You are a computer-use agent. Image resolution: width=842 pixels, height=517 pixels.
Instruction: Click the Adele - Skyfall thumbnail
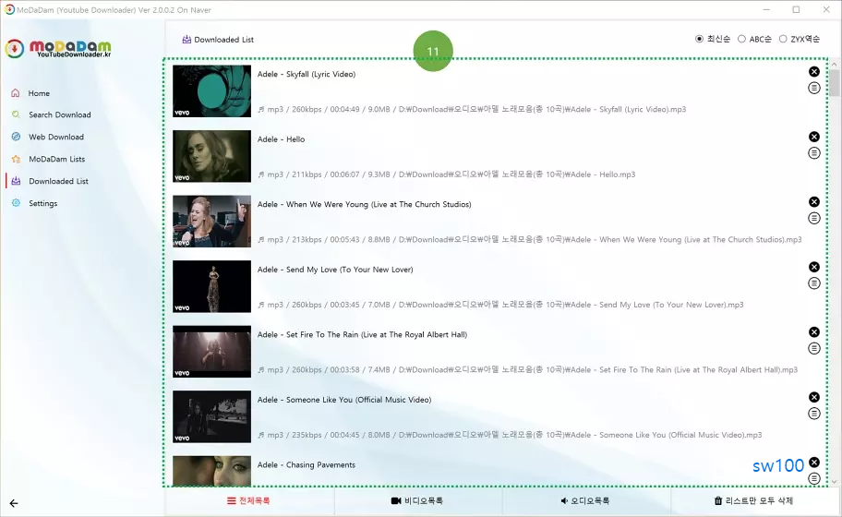(211, 90)
